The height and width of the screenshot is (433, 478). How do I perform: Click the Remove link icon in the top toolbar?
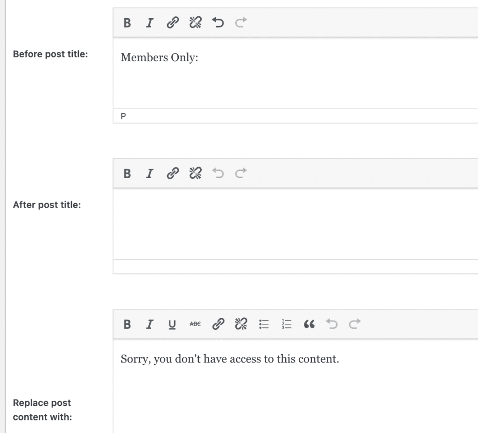(x=195, y=22)
